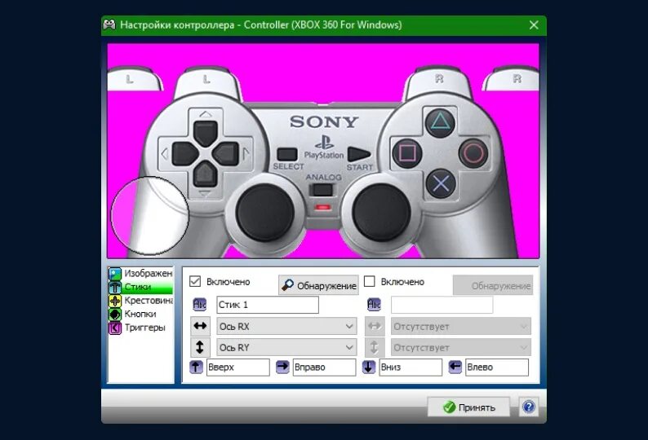Open the first disabled Отсутствует dropdown
The width and height of the screenshot is (648, 440).
click(461, 326)
